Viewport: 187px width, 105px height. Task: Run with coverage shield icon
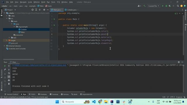pyautogui.click(x=170, y=6)
